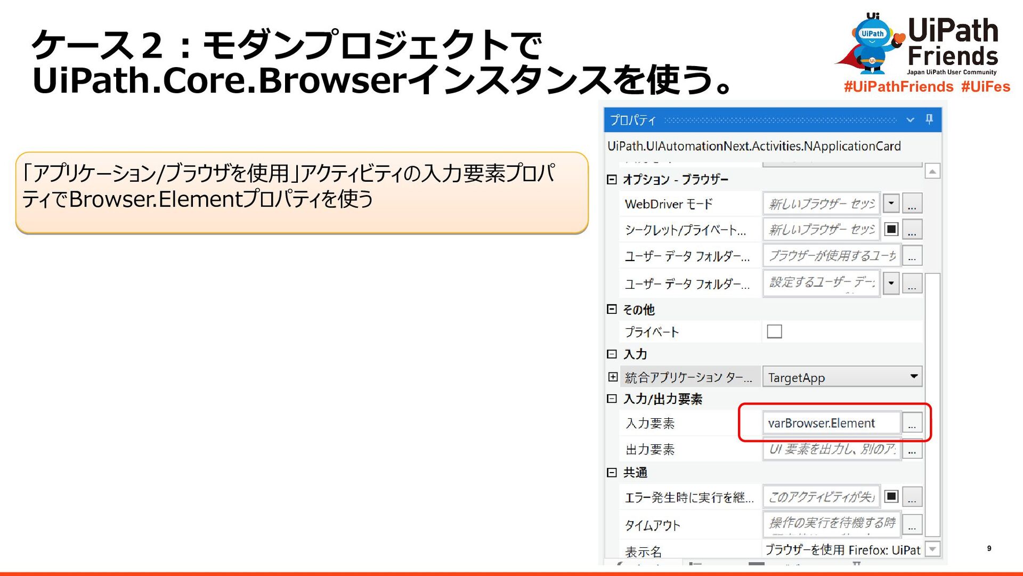The width and height of the screenshot is (1023, 576).
Task: Open ellipsis for first ユーザー データ フォルダー row
Action: pyautogui.click(x=912, y=255)
